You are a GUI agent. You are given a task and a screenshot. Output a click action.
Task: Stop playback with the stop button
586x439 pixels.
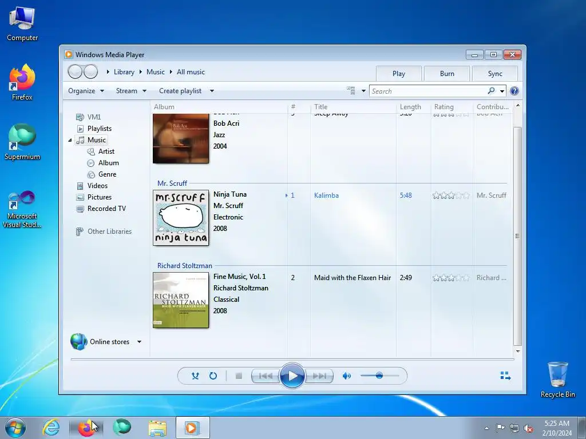pyautogui.click(x=239, y=376)
